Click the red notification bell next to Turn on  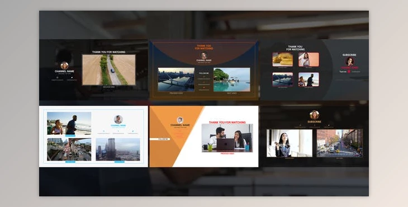click(349, 72)
